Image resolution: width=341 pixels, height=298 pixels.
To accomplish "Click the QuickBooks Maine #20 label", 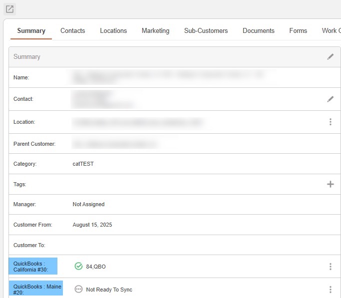I will (x=35, y=289).
